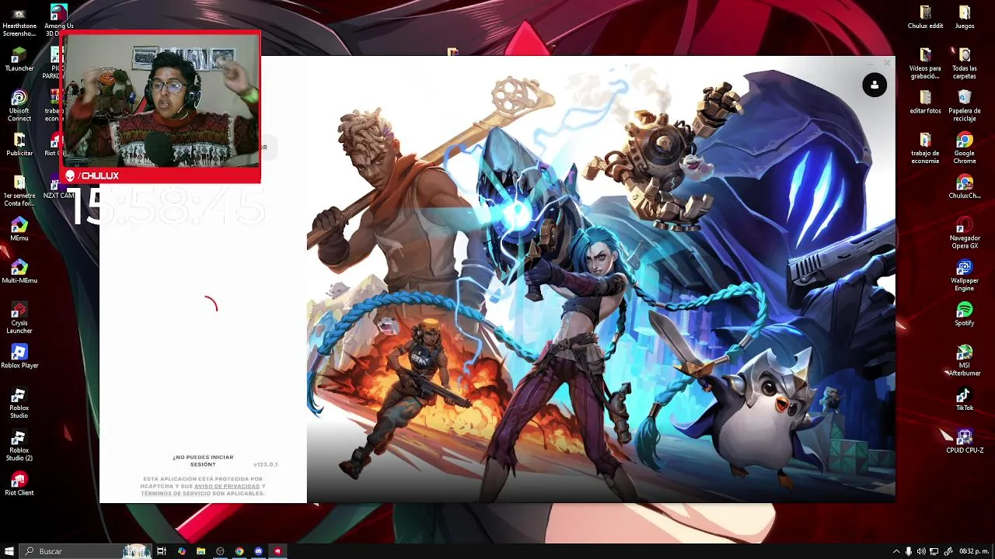The width and height of the screenshot is (995, 559).
Task: Open the volume control in the tray
Action: tap(921, 551)
